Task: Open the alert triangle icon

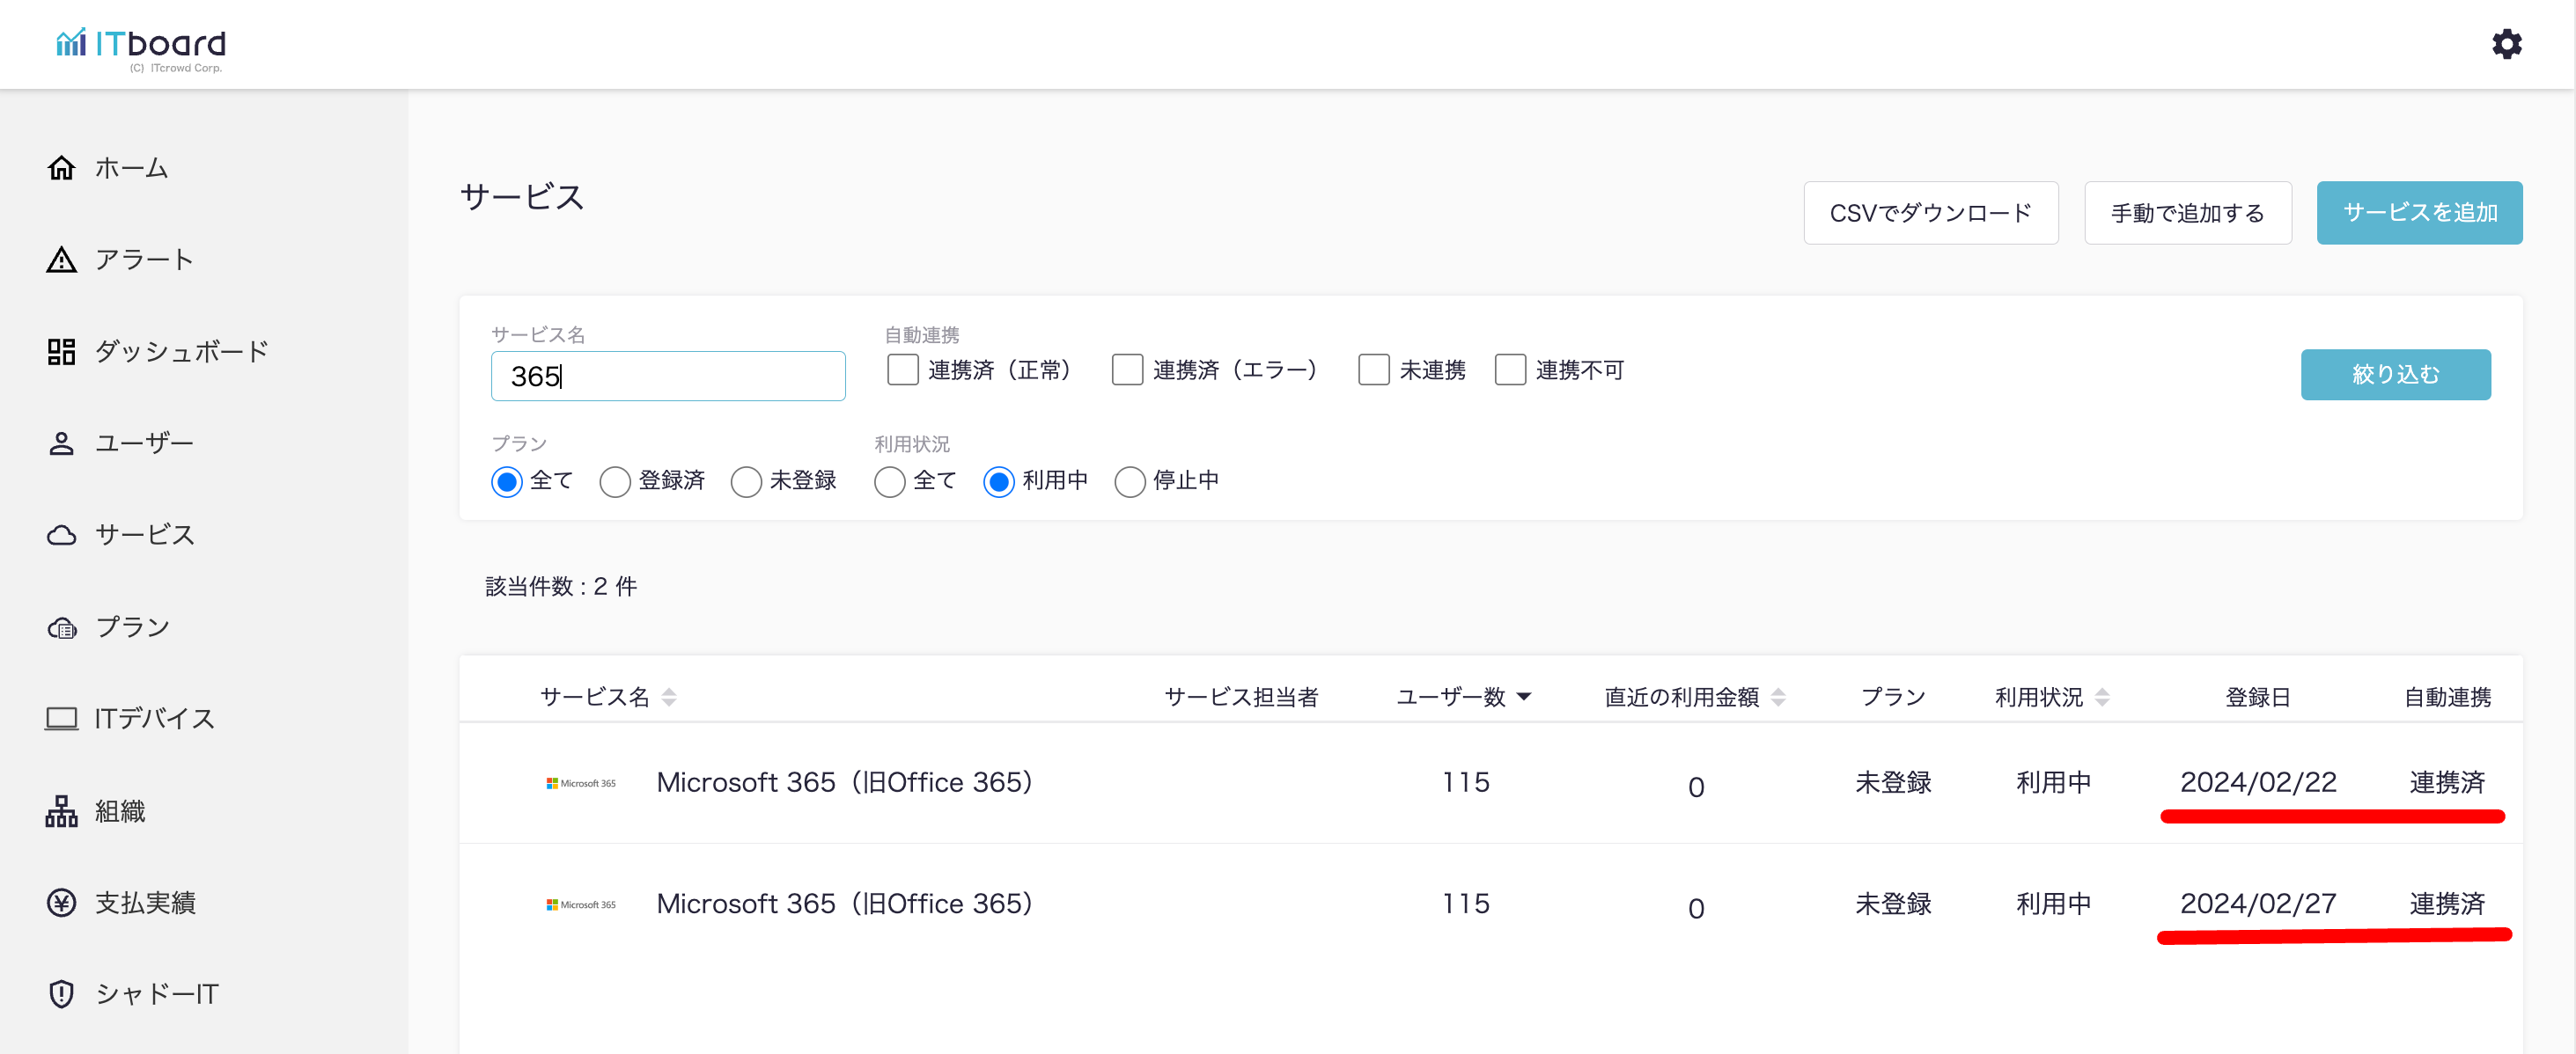Action: tap(61, 260)
